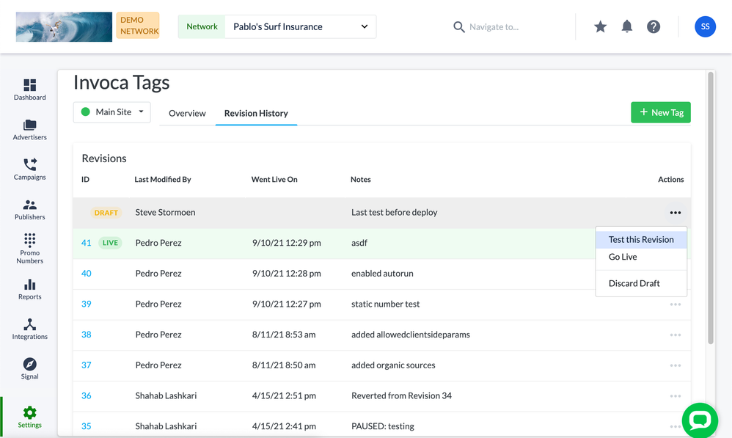Screen dimensions: 732x438
Task: Open actions menu for revision 36
Action: click(x=675, y=396)
